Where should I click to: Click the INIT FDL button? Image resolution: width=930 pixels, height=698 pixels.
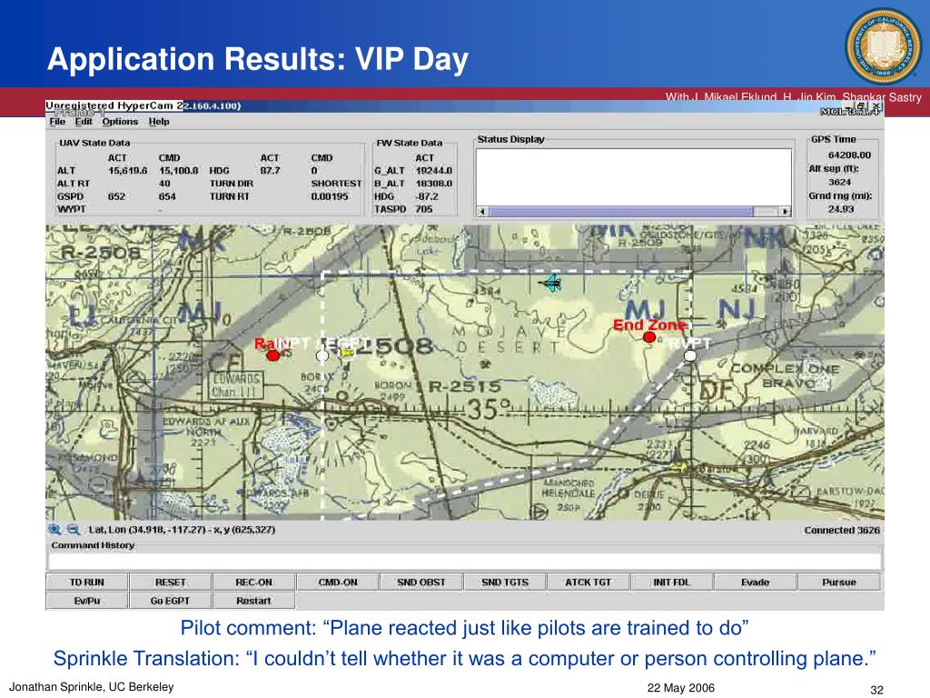(671, 583)
